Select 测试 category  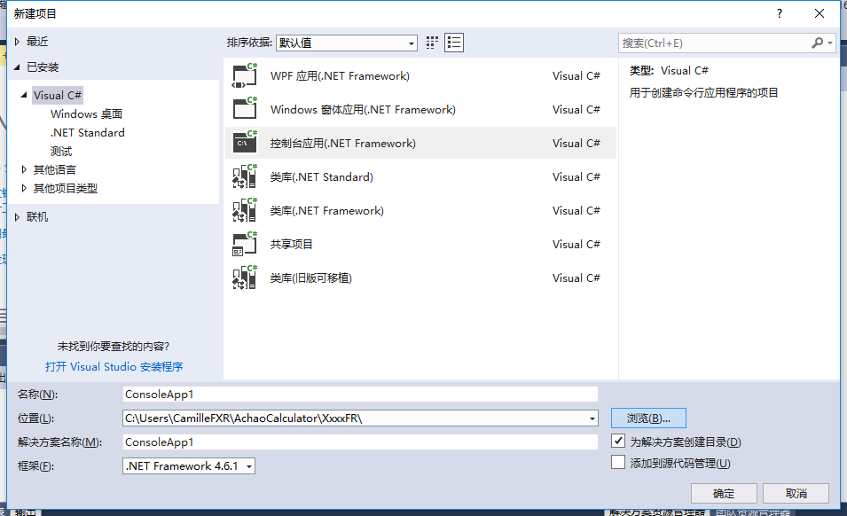click(61, 151)
